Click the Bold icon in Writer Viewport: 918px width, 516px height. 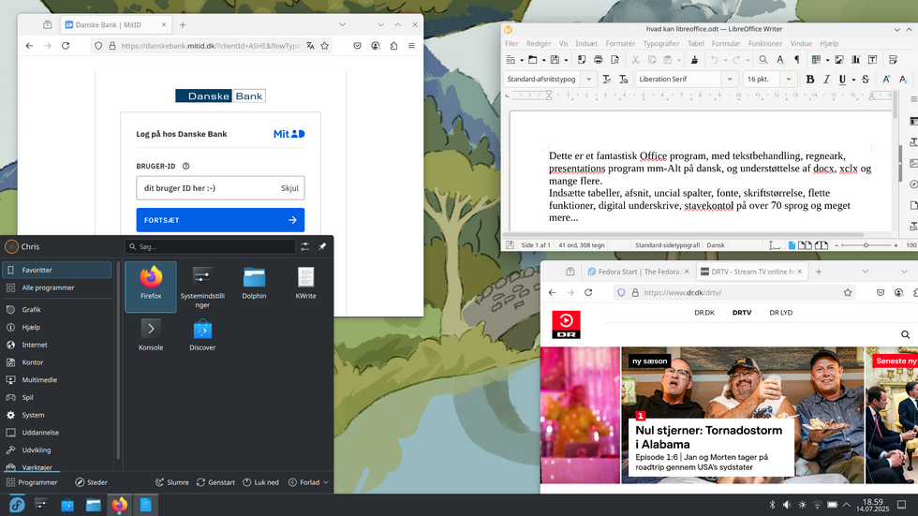[810, 80]
